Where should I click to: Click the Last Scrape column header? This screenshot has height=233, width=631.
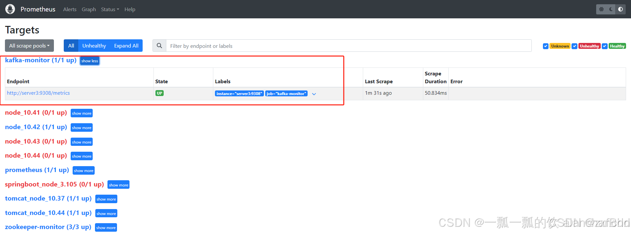[x=379, y=82]
